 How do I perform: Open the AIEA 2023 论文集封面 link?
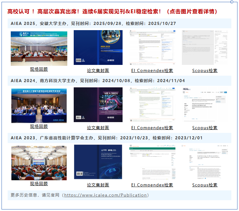coord(98,185)
